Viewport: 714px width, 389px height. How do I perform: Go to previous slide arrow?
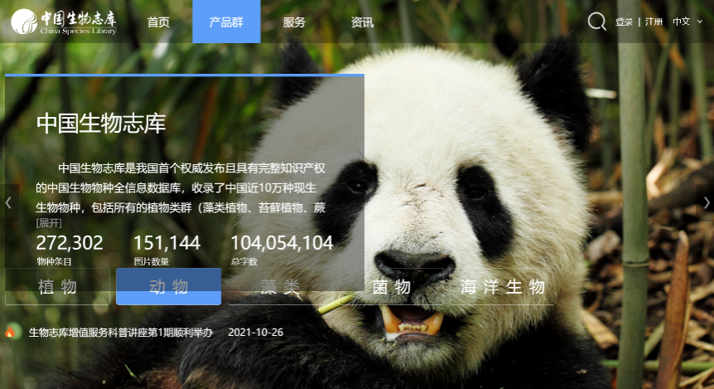(8, 202)
